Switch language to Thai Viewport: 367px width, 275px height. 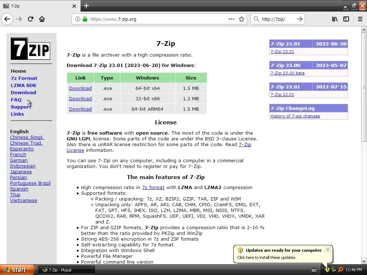[x=15, y=194]
